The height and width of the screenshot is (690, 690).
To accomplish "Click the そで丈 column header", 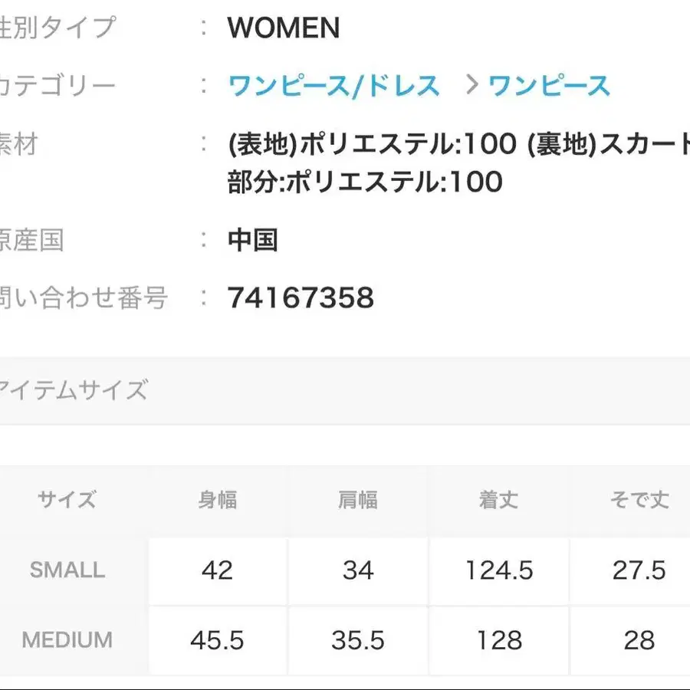I will click(638, 499).
